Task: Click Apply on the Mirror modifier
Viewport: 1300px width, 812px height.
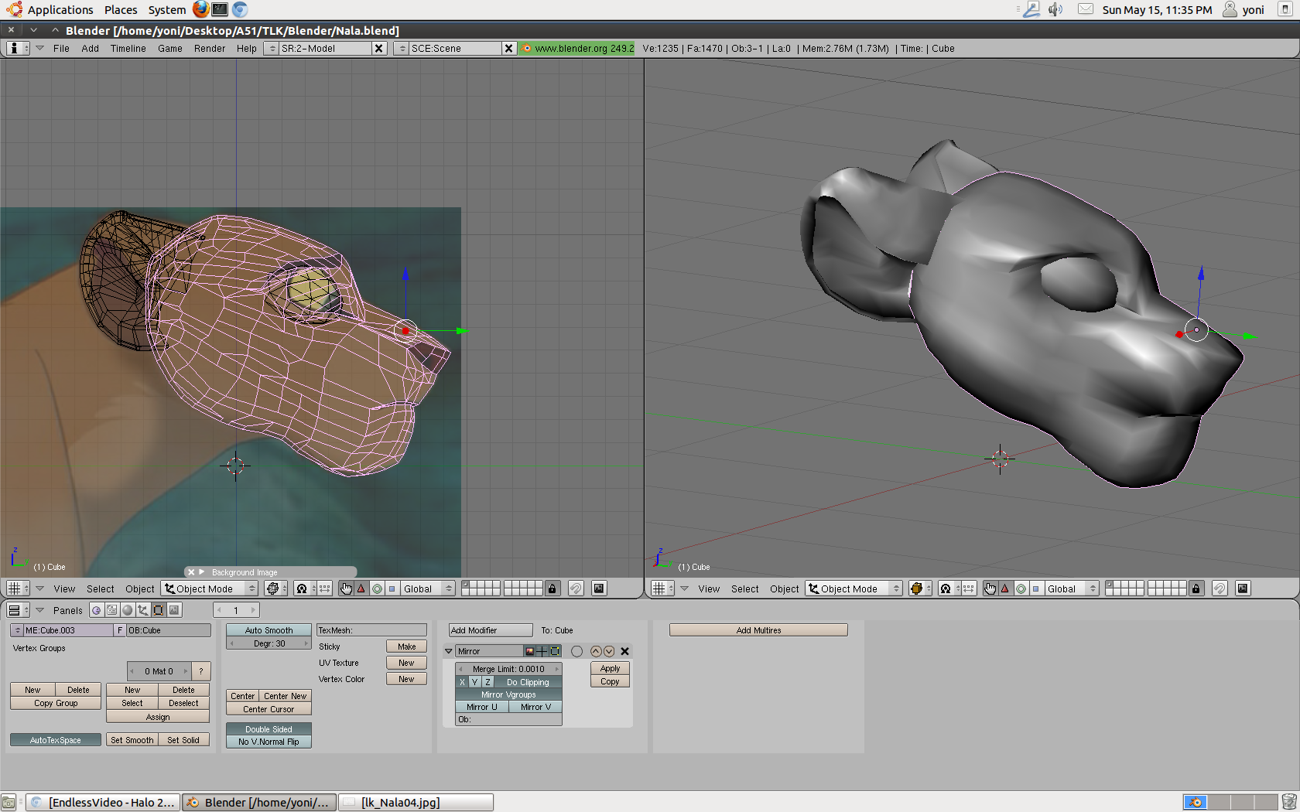Action: coord(610,668)
